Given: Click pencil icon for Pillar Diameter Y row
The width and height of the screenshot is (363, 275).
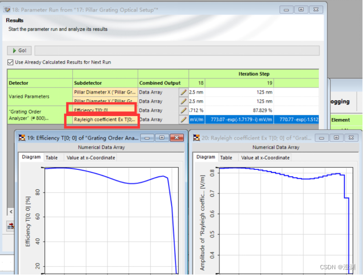Looking at the screenshot, I should pos(183,101).
